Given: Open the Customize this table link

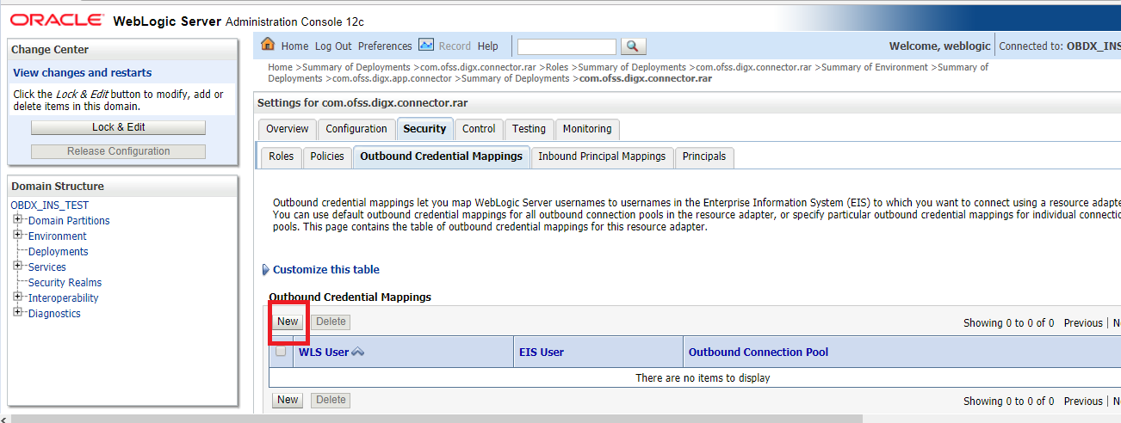Looking at the screenshot, I should click(326, 270).
